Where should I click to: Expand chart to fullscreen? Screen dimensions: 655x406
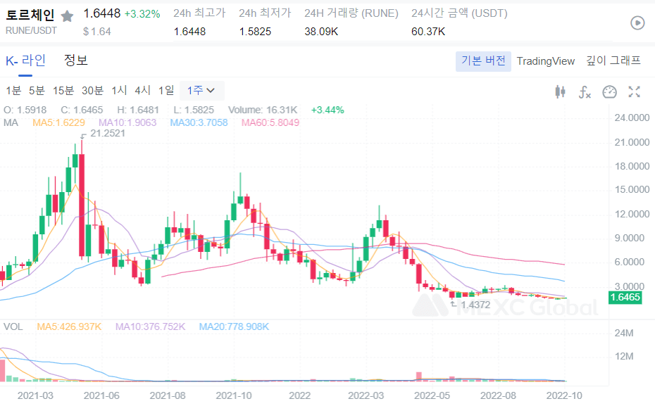click(634, 91)
